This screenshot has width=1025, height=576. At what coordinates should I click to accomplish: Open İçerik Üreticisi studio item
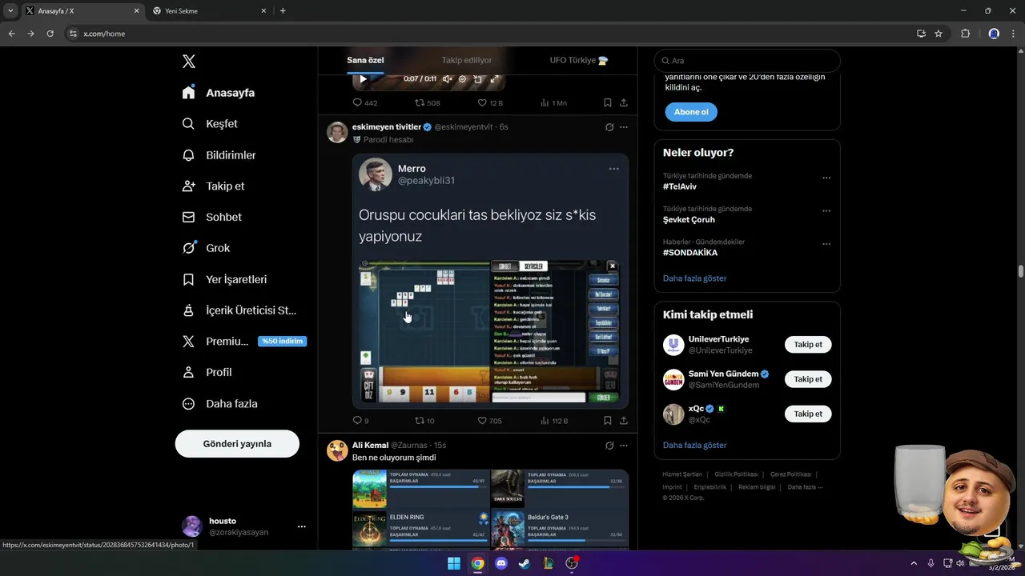239,310
